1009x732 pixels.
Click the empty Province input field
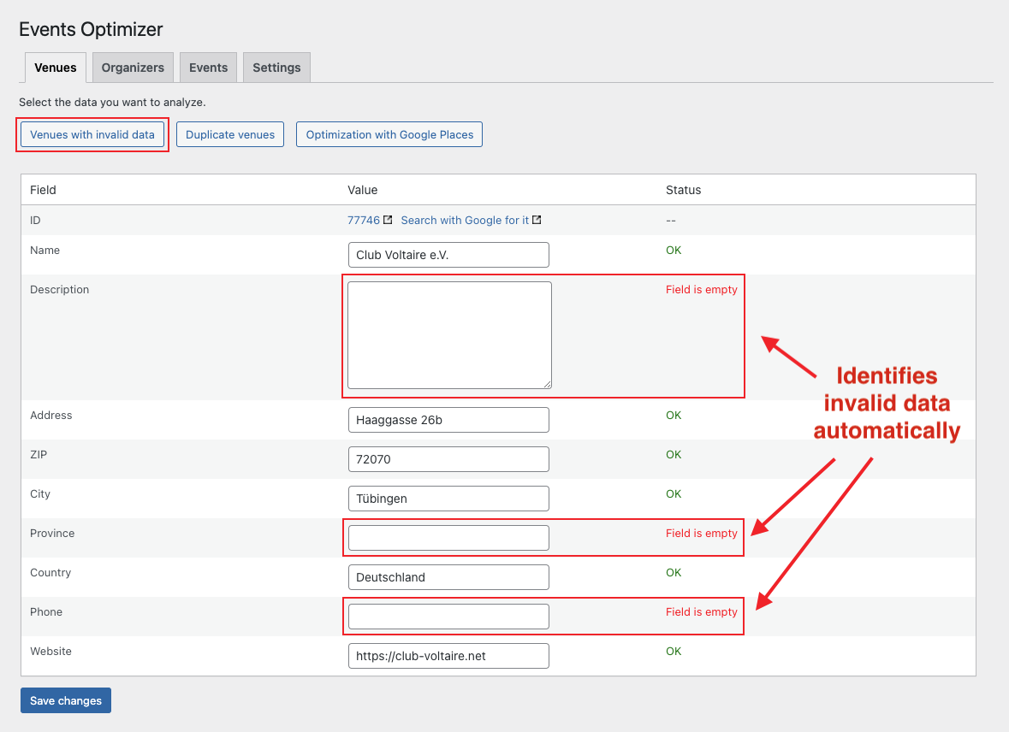click(448, 537)
